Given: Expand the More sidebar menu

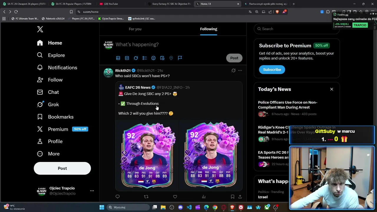Looking at the screenshot, I should (48, 154).
